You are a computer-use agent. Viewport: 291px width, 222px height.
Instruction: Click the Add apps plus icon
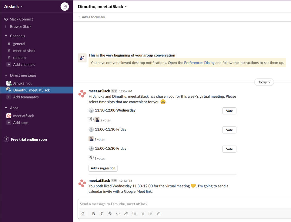pos(9,123)
